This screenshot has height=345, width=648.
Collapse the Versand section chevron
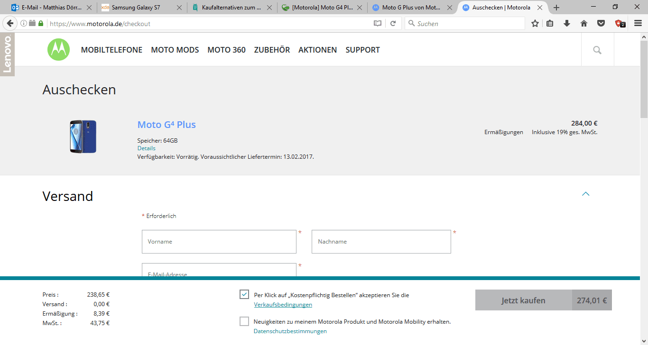586,193
